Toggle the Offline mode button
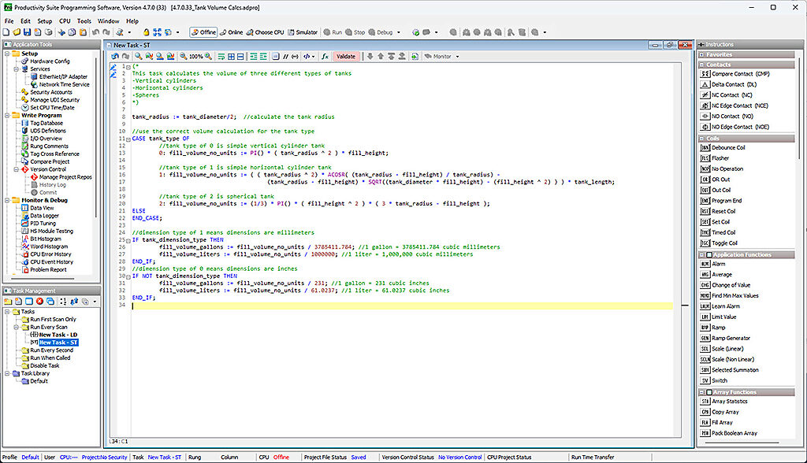Viewport: 807px width, 463px height. [x=203, y=32]
